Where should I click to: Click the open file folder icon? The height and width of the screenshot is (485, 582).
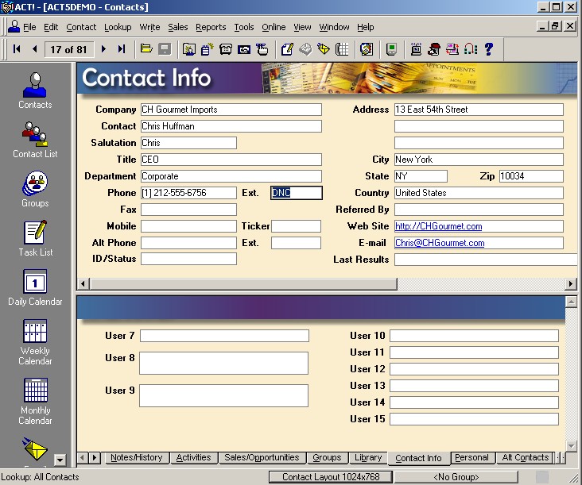point(146,49)
